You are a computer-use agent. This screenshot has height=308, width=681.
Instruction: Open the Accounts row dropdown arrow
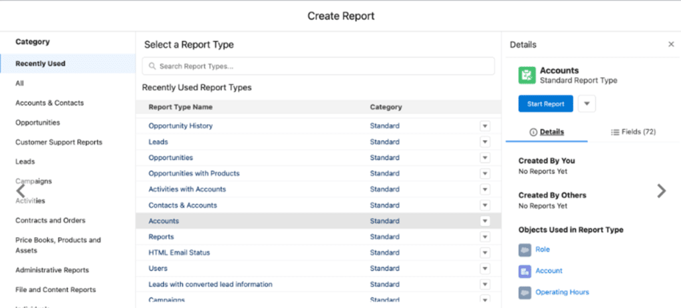484,221
